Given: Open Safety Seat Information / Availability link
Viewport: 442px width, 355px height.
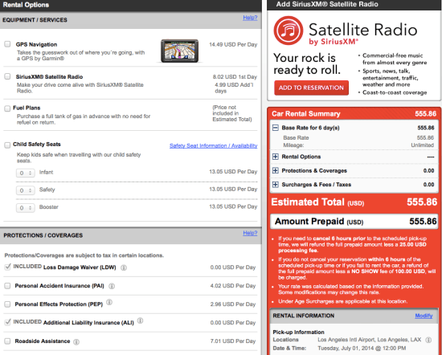Looking at the screenshot, I should click(214, 145).
